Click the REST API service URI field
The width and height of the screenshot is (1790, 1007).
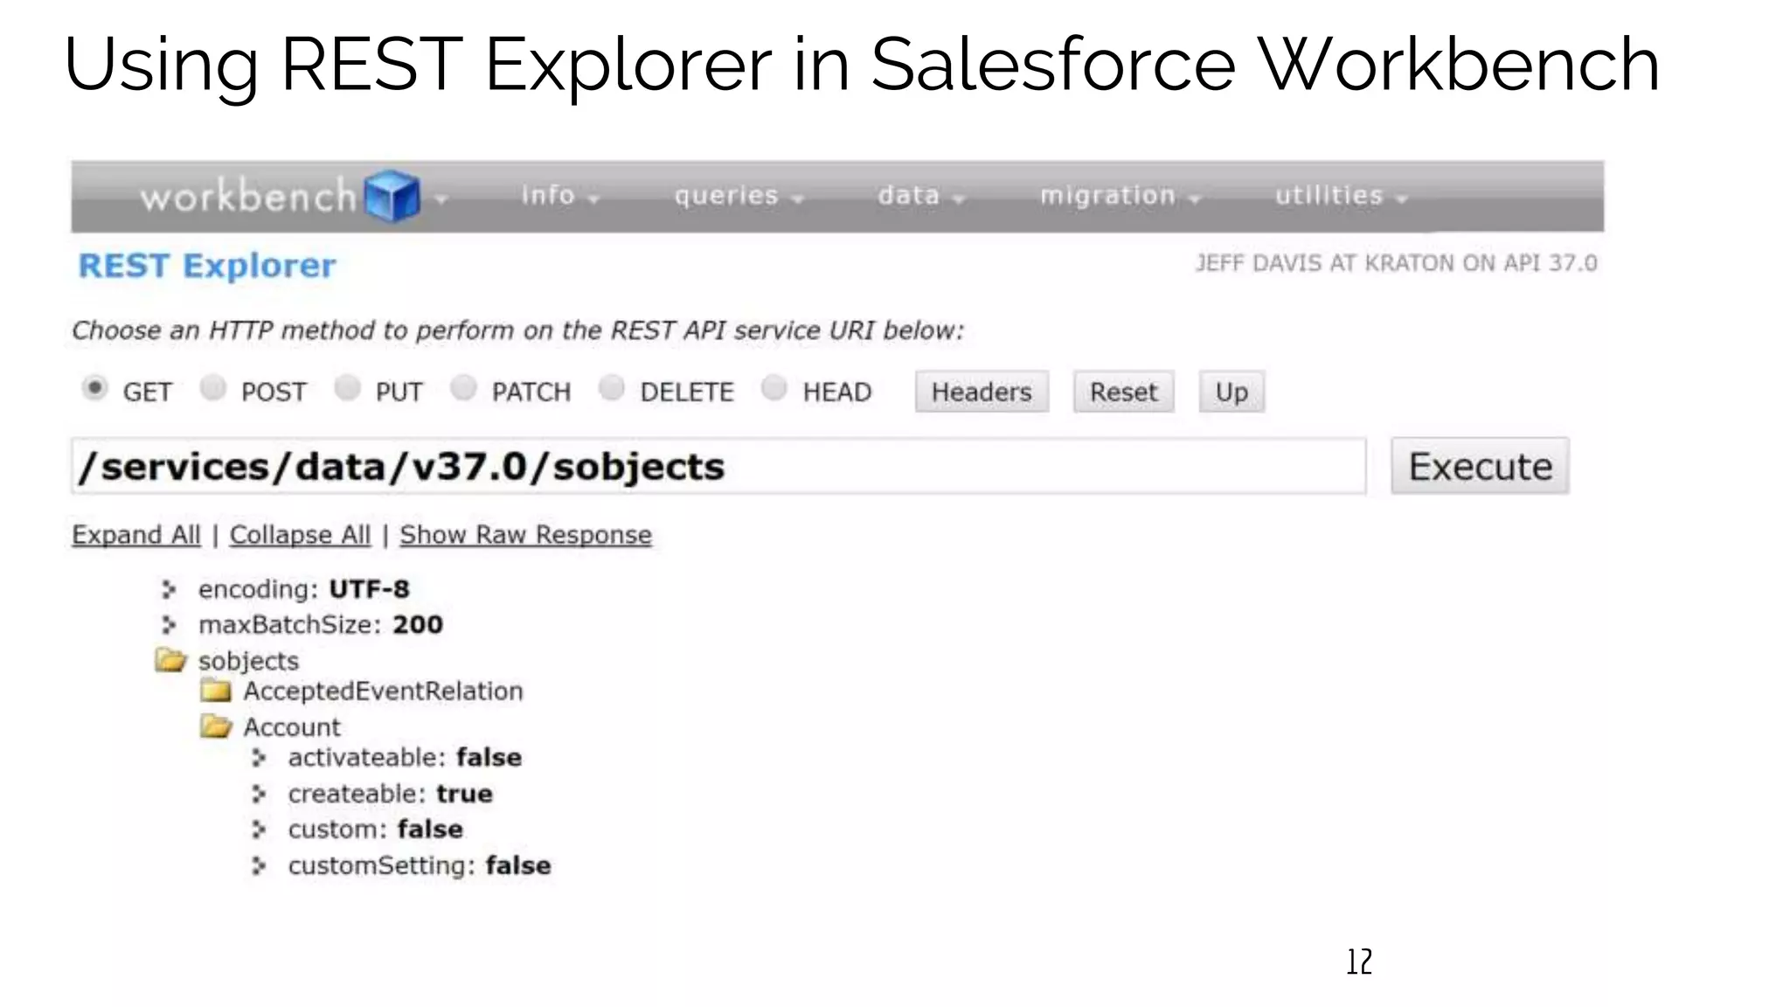point(717,467)
